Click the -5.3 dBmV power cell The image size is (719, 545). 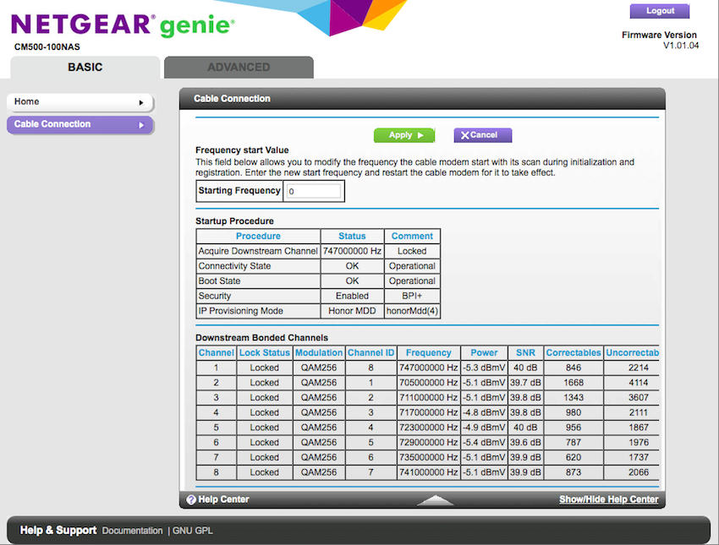484,368
